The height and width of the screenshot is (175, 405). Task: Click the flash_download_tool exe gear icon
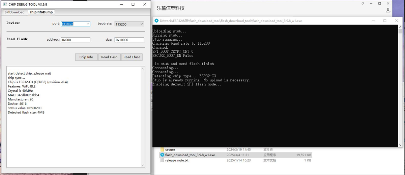tap(162, 155)
